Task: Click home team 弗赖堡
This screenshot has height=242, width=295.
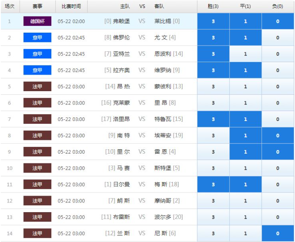Action: [121, 21]
